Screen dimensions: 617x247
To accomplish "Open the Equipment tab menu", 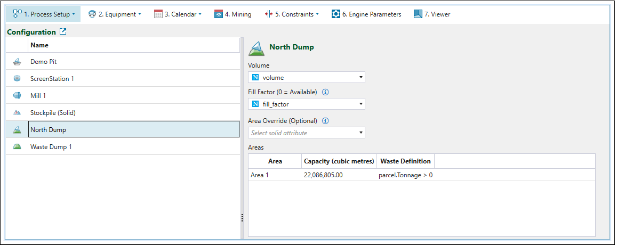I will (x=115, y=14).
